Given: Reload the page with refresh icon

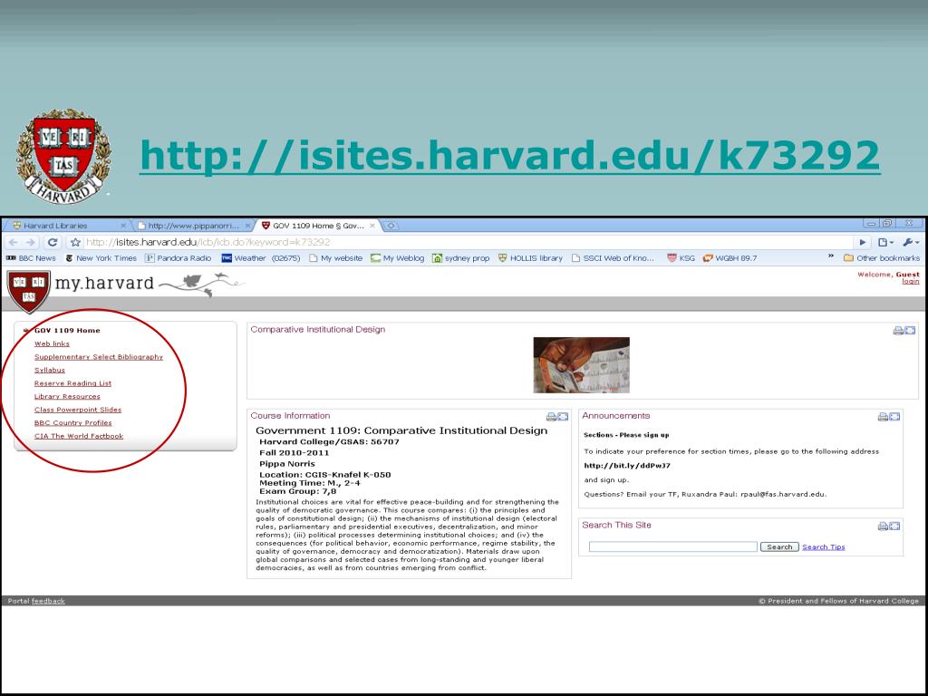Looking at the screenshot, I should [x=52, y=242].
